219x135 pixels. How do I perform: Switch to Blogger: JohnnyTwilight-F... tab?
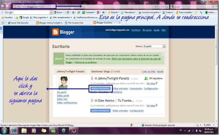pyautogui.click(x=50, y=23)
